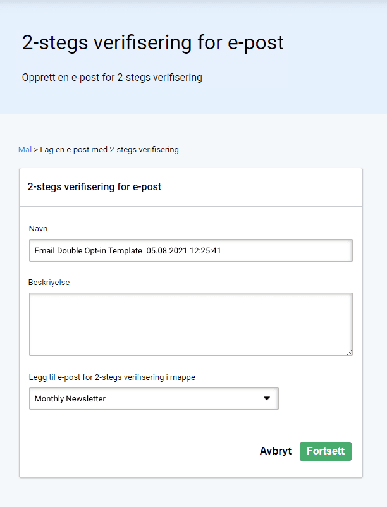The width and height of the screenshot is (387, 507).
Task: Click the Mal breadcrumb link
Action: tap(25, 150)
